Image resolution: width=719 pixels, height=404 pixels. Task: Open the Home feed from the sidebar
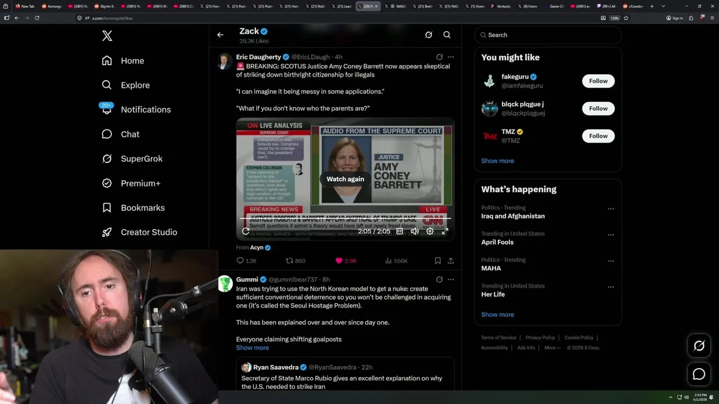point(123,61)
